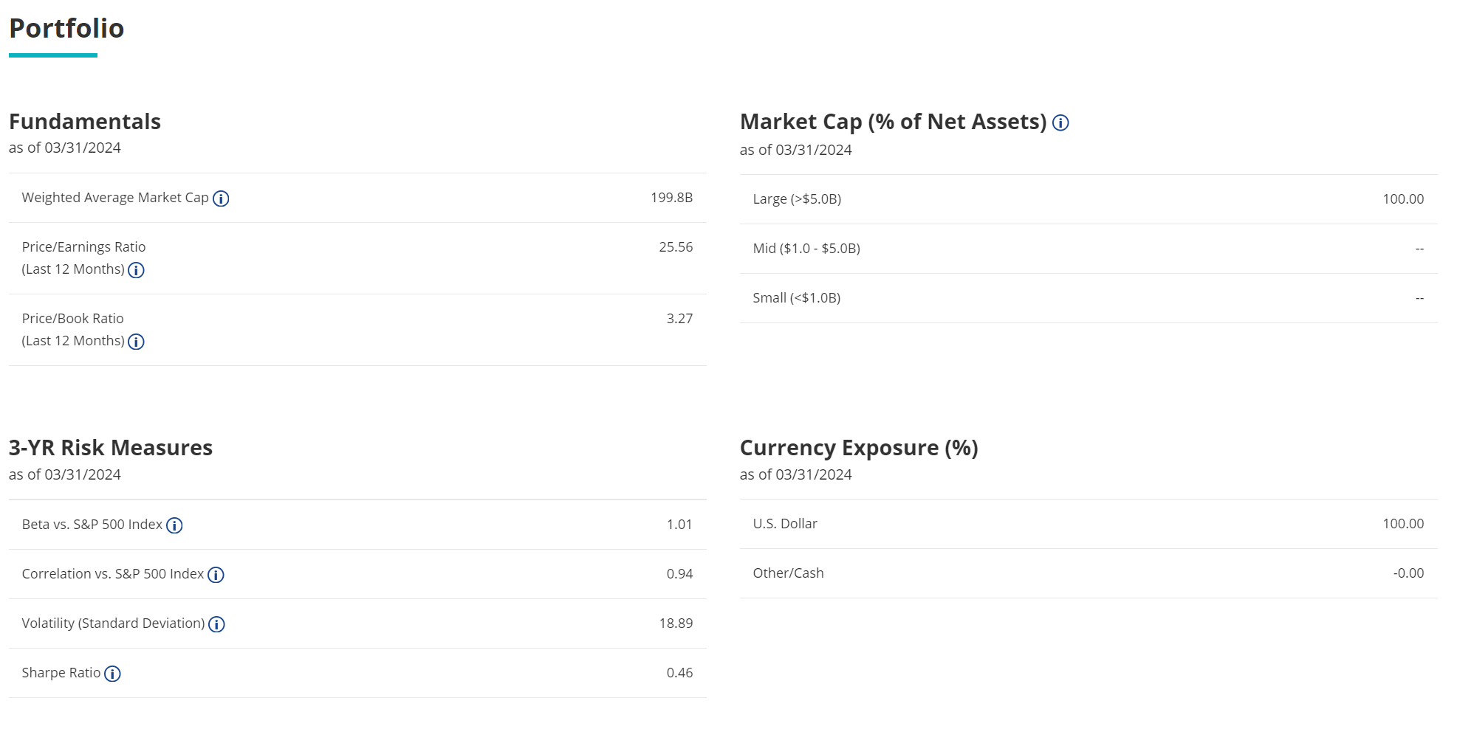Select the Currency Exposure (%) heading

pos(860,447)
